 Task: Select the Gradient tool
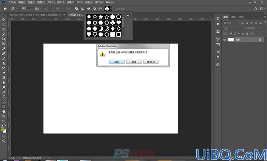4,77
